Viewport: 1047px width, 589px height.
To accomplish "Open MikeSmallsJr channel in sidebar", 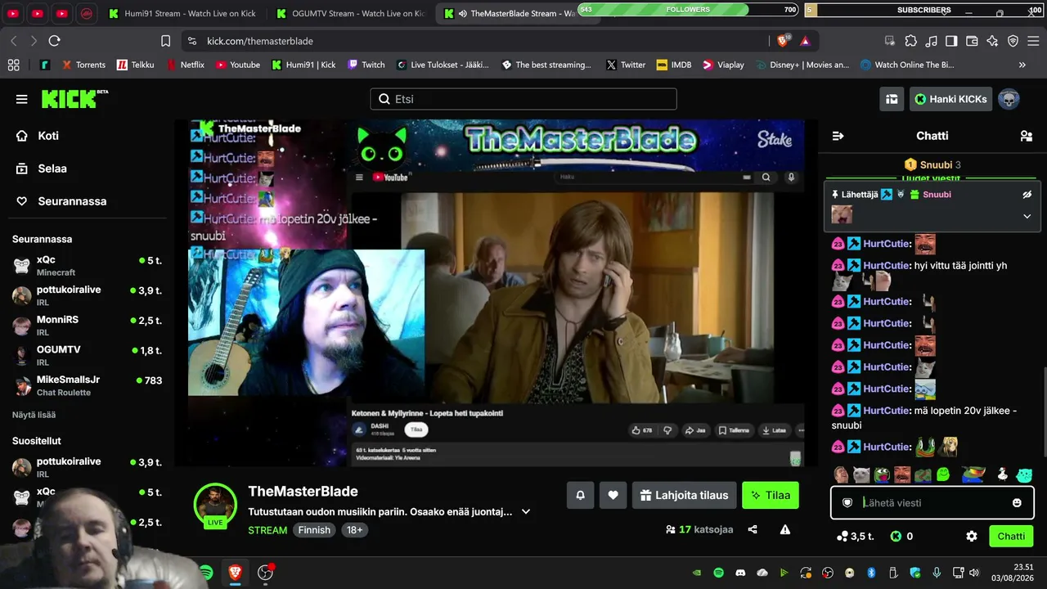I will [x=88, y=386].
